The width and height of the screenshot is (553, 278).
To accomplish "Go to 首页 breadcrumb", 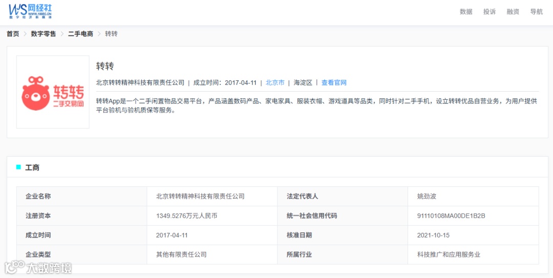I will [x=13, y=34].
